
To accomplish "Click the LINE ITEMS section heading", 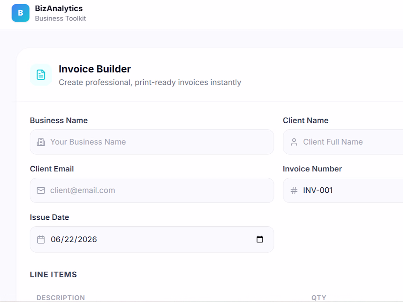I will click(53, 275).
